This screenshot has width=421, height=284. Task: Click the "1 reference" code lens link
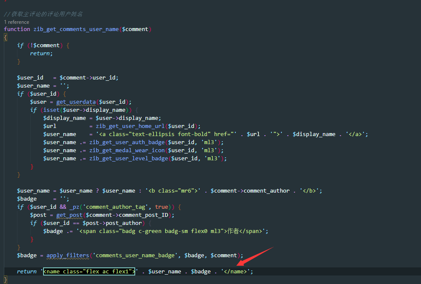click(17, 22)
